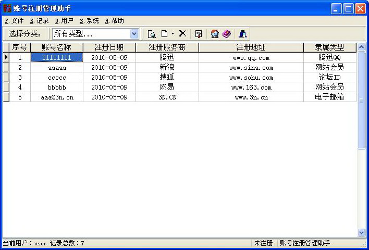Select the row with www.sina.com address
Screen dimensions: 369x250
(x=251, y=67)
